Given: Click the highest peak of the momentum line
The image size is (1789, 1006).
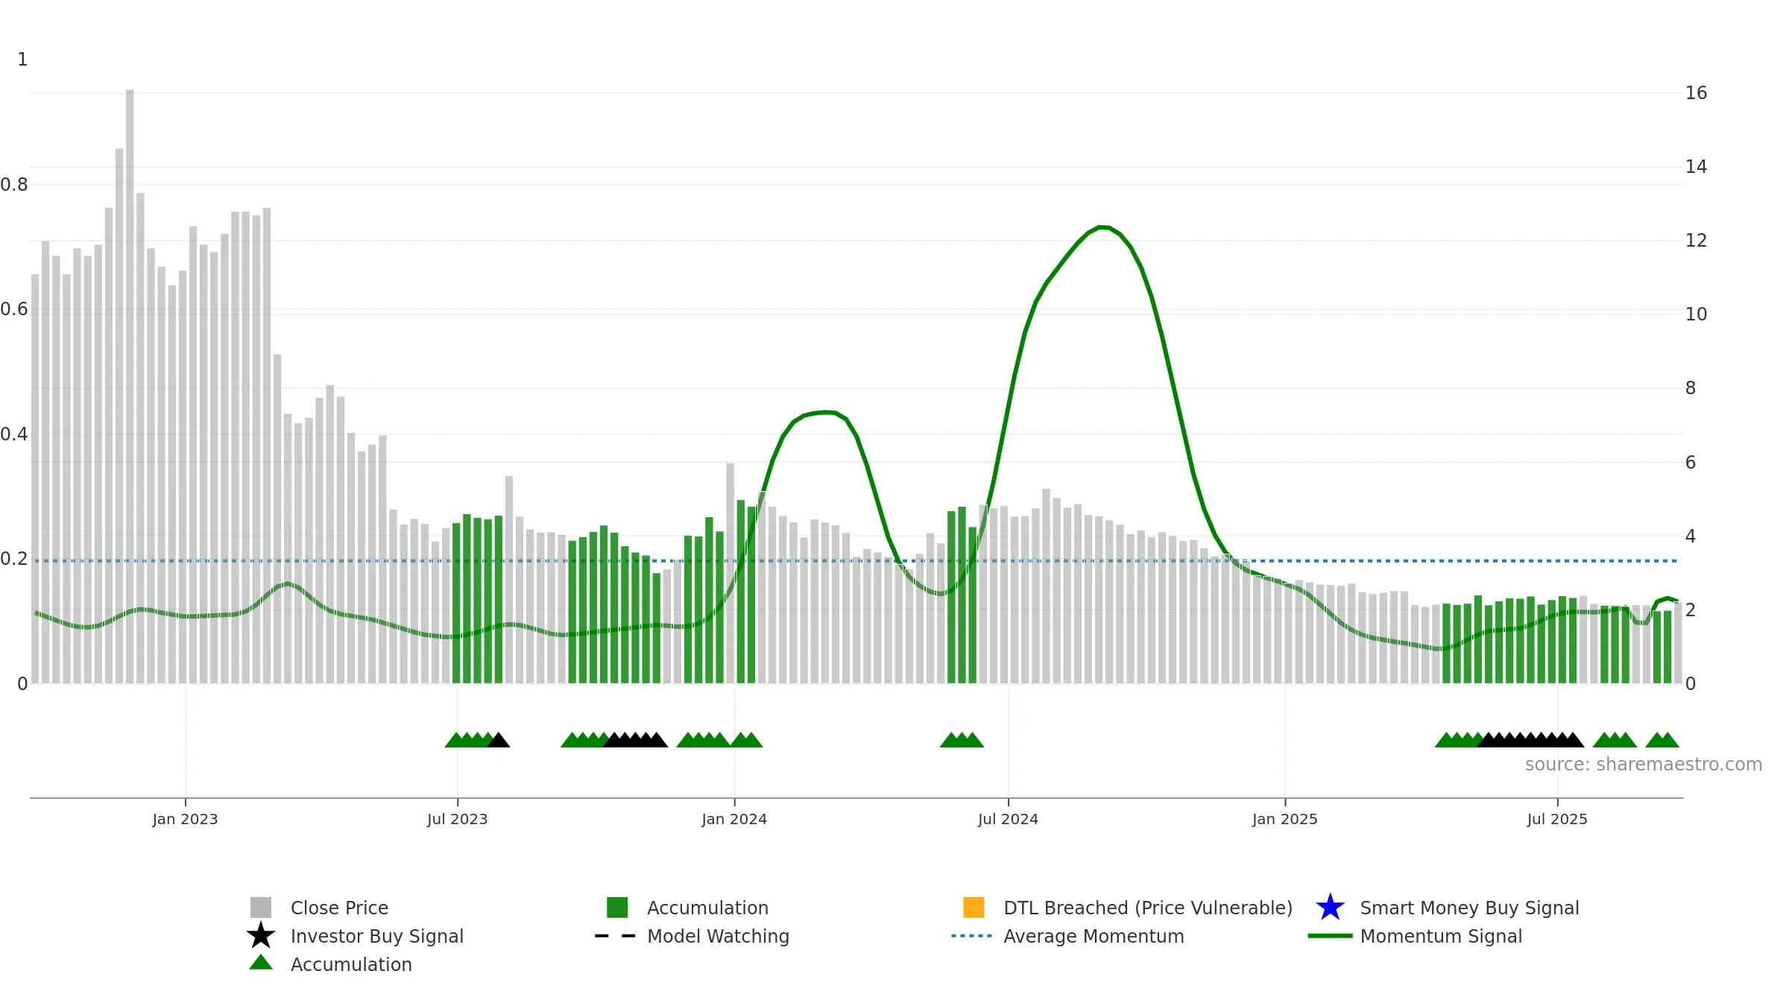Looking at the screenshot, I should pos(1104,227).
